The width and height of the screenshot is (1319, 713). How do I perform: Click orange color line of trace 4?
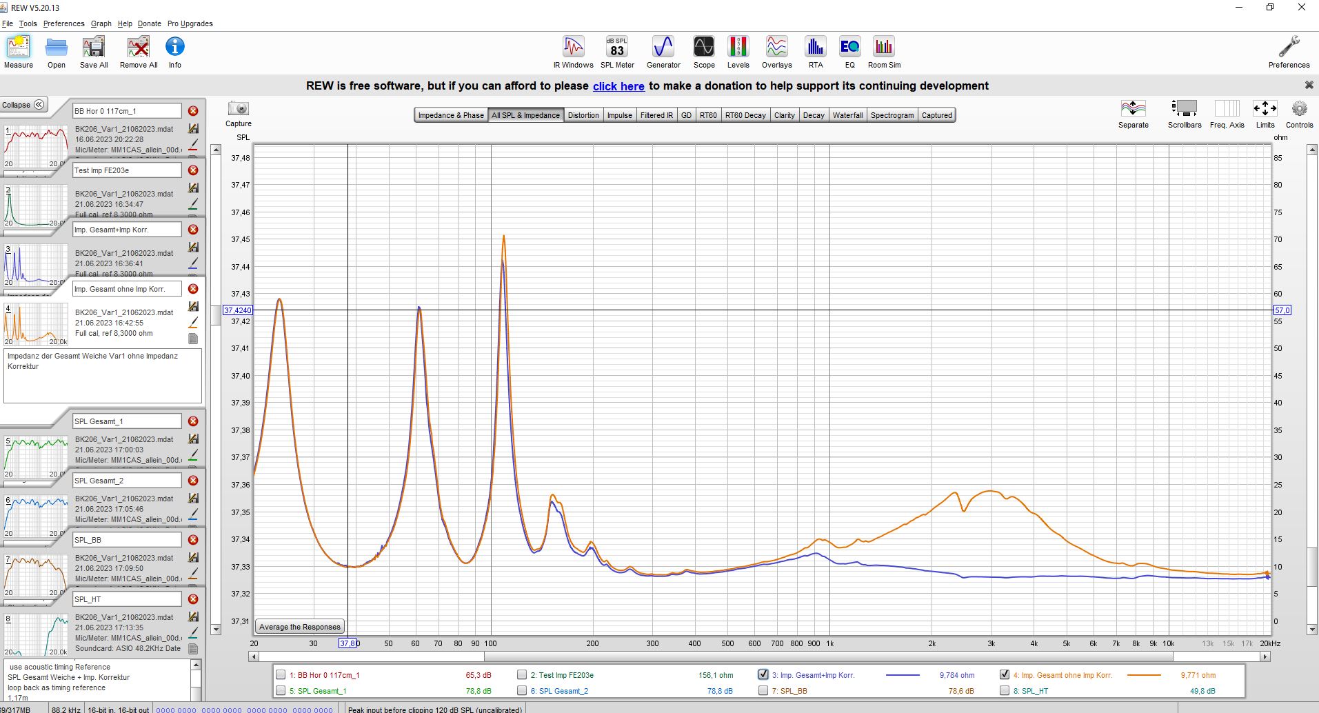pos(1144,675)
